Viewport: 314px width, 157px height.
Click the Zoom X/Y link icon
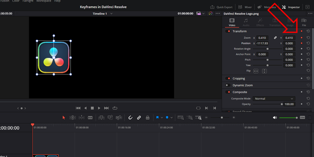coord(275,38)
